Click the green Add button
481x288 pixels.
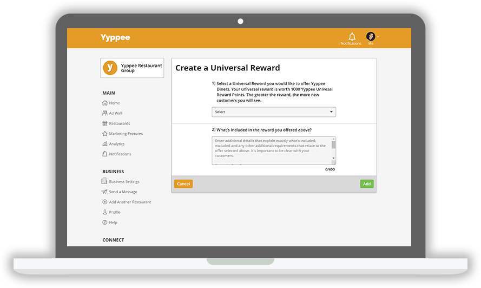(367, 184)
